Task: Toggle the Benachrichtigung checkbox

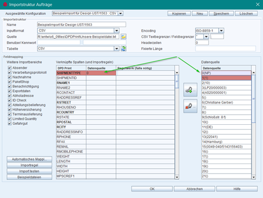Action: coord(10,87)
